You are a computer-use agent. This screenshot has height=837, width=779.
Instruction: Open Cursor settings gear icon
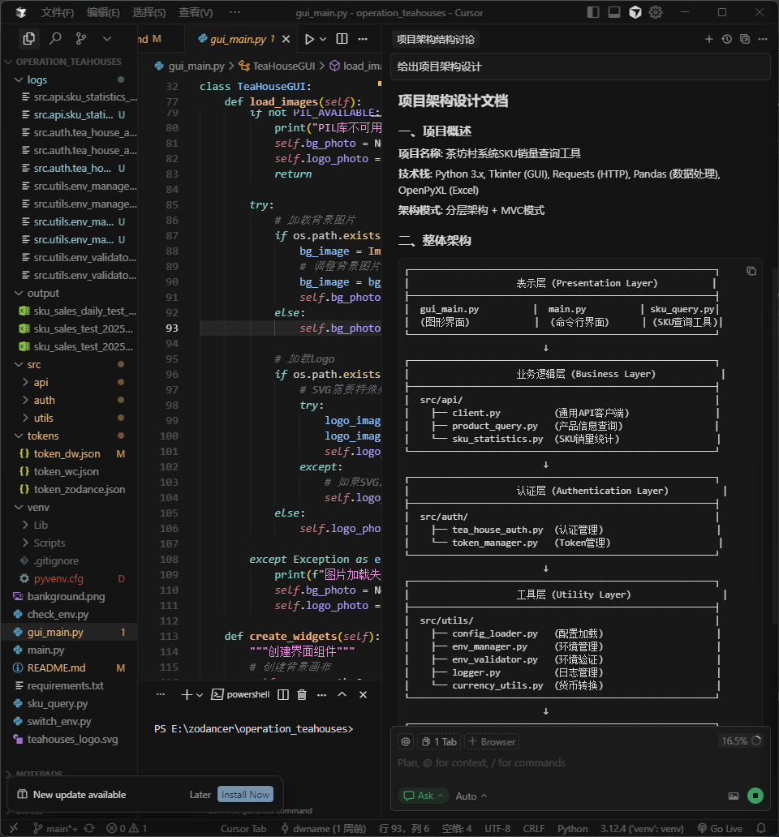tap(656, 12)
